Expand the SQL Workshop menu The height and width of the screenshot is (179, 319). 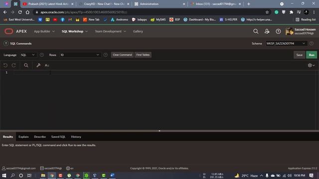point(75,31)
